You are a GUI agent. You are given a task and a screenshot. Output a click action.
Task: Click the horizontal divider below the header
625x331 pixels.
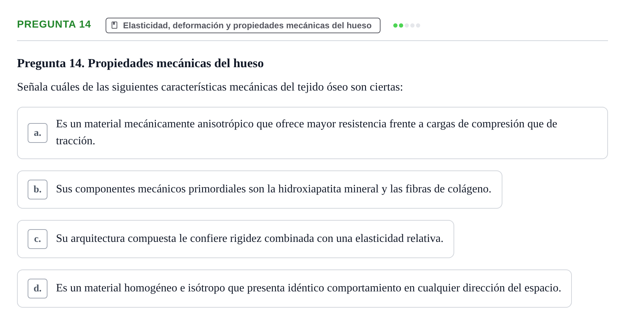[312, 41]
